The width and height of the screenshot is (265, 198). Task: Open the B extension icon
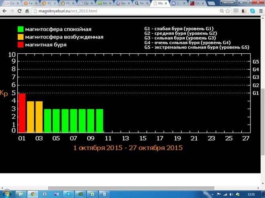click(244, 11)
